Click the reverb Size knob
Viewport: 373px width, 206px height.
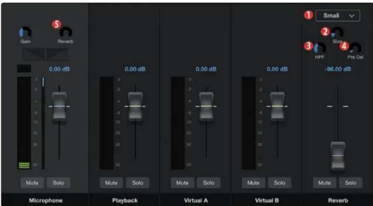tap(337, 32)
